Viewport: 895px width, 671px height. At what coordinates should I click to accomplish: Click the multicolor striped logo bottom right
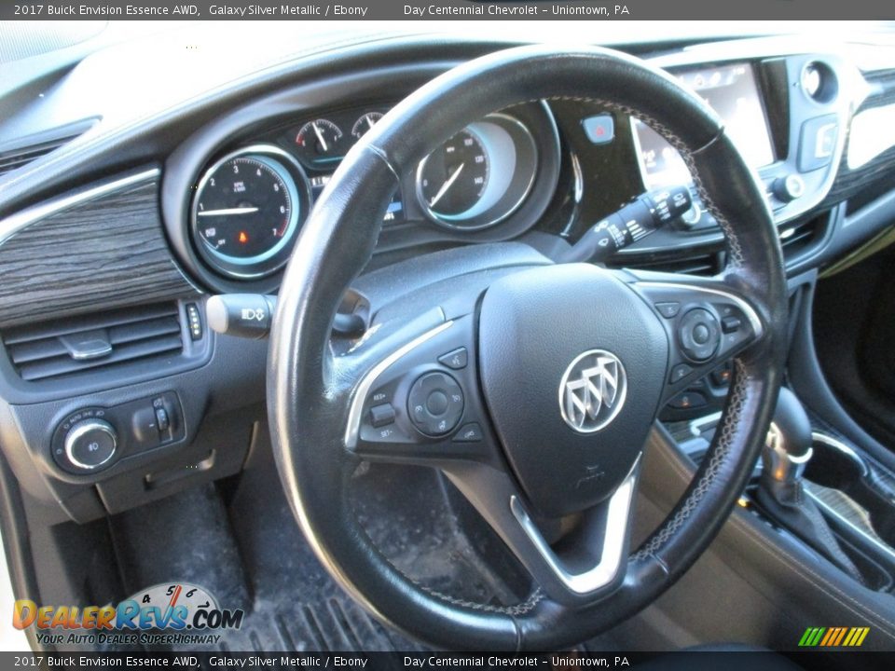(833, 637)
